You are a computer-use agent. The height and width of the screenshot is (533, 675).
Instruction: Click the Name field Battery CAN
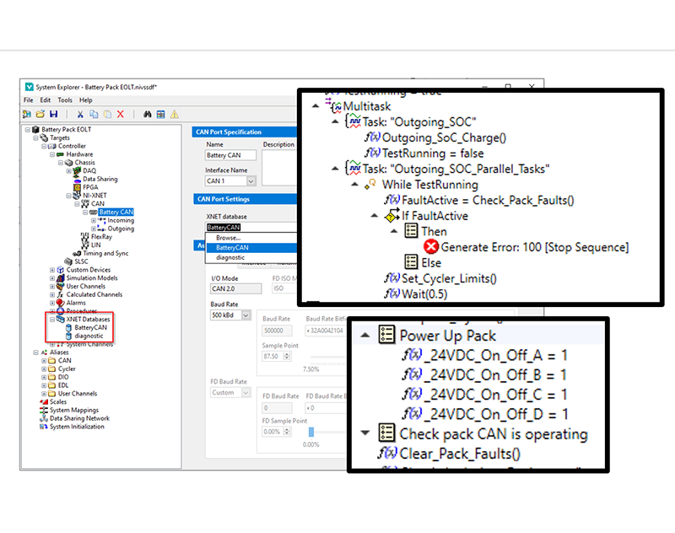(230, 155)
